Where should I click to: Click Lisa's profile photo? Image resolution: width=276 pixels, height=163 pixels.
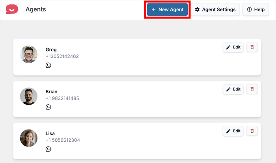pyautogui.click(x=29, y=138)
